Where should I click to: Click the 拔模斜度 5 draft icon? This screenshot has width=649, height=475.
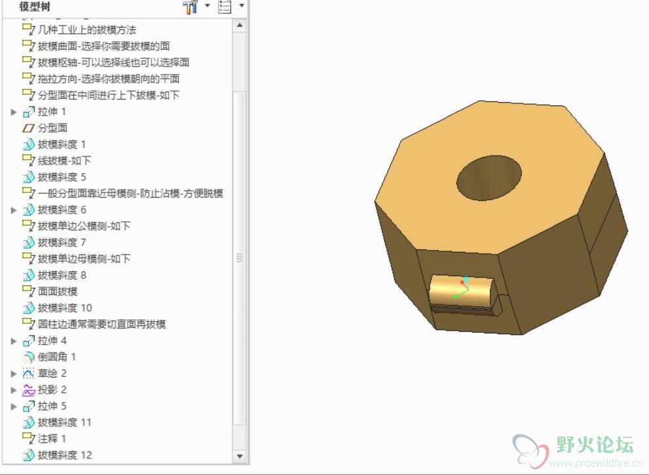pos(29,177)
